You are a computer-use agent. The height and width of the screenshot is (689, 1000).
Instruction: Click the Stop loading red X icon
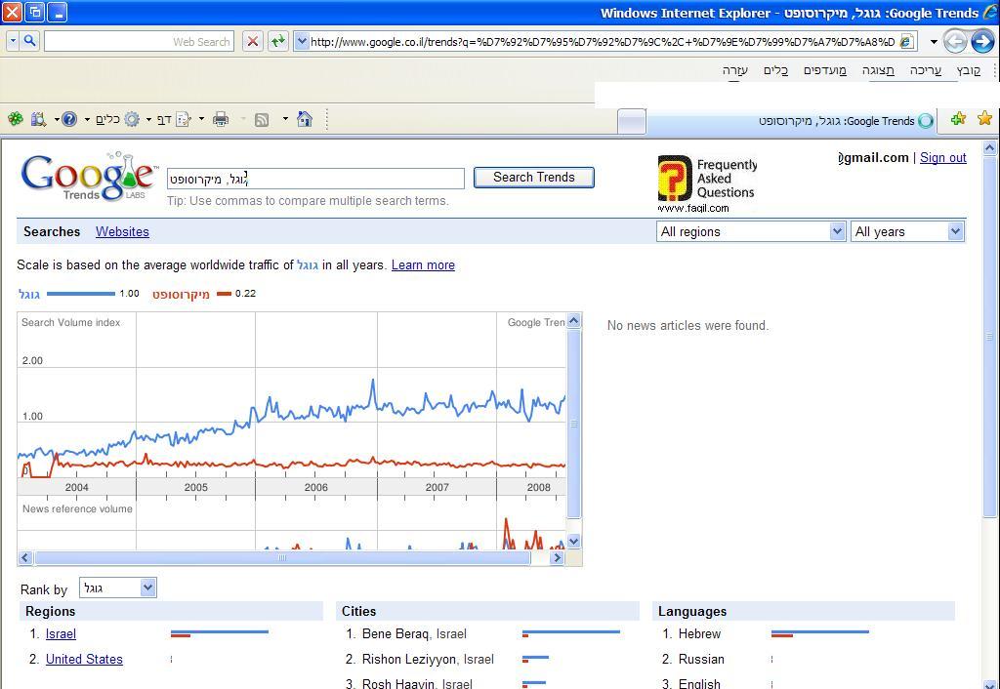click(x=252, y=41)
